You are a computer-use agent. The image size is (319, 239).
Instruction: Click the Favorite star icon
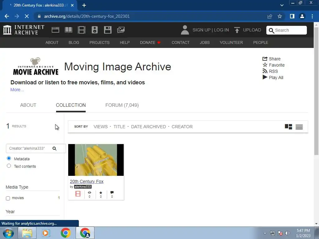(265, 65)
